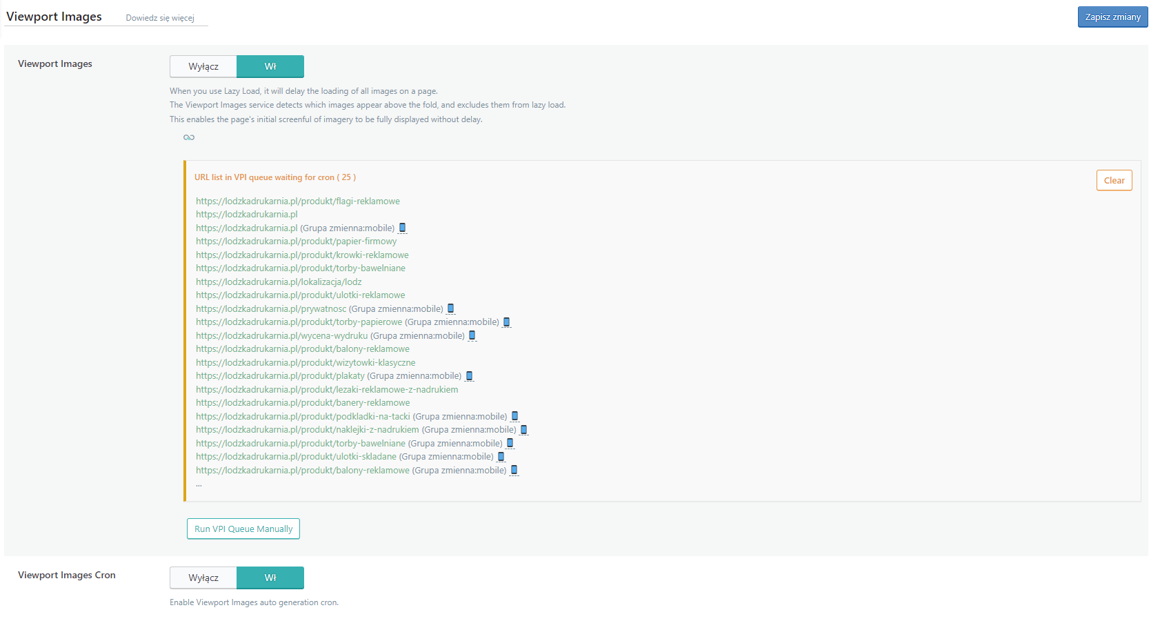Click 'Enable Viewport Images auto generation cron' text

pyautogui.click(x=254, y=602)
